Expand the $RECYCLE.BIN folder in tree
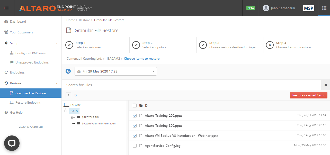This screenshot has width=330, height=155. pos(72,117)
